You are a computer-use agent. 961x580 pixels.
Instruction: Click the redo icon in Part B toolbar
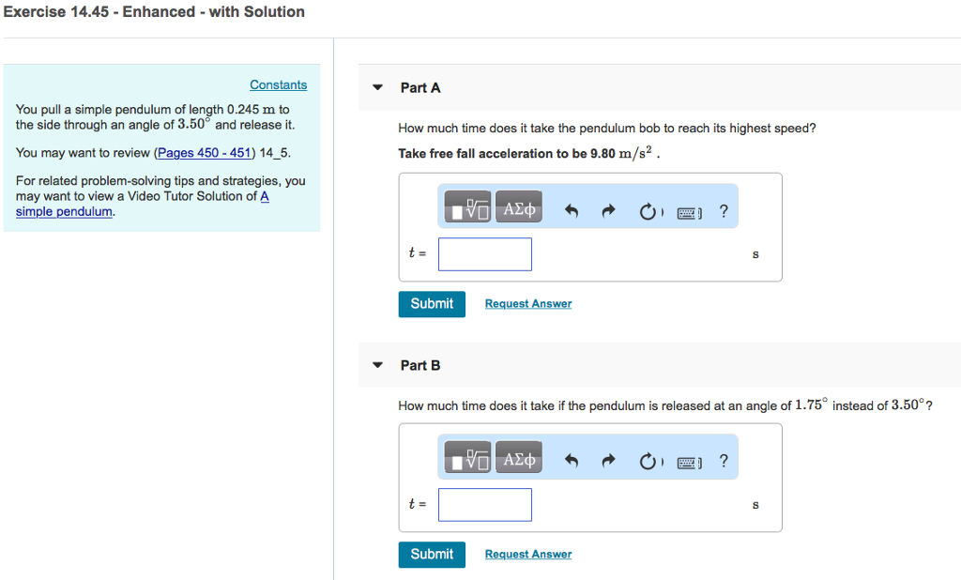[x=608, y=460]
